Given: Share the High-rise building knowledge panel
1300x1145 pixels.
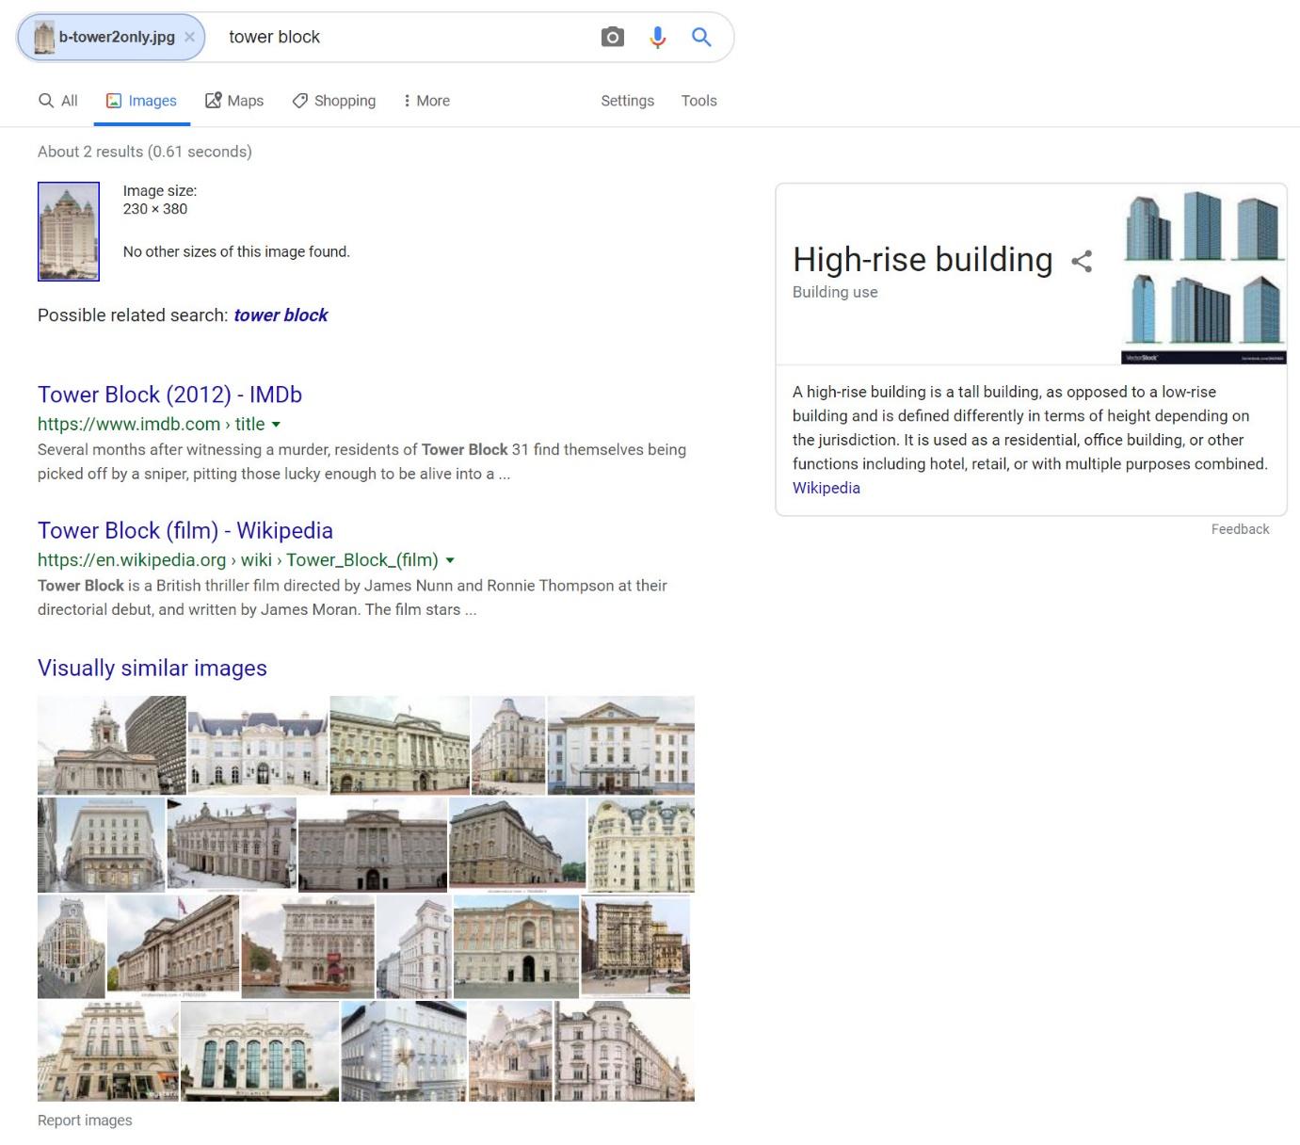Looking at the screenshot, I should tap(1082, 261).
